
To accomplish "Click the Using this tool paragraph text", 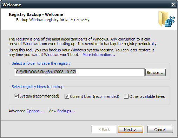I will 81,52.
